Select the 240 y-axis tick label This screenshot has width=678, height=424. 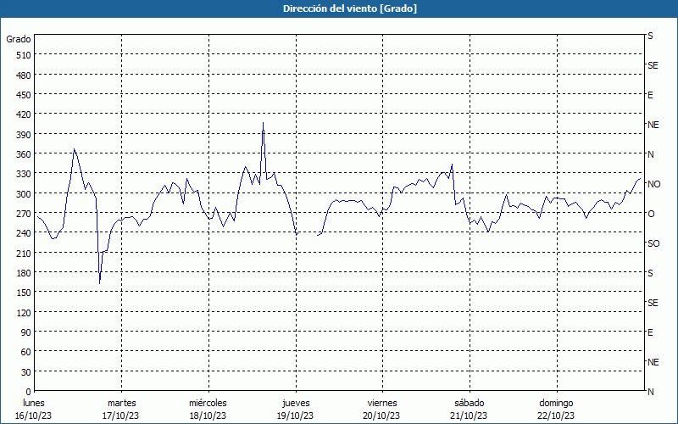(x=24, y=233)
